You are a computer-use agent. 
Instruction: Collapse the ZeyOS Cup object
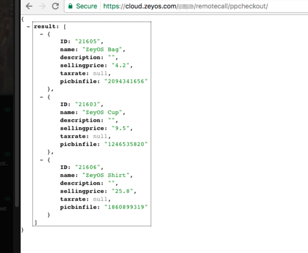pos(41,97)
